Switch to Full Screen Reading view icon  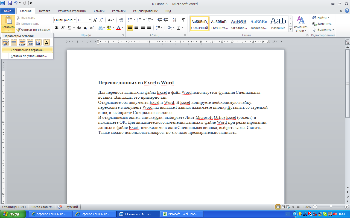pyautogui.click(x=283, y=207)
